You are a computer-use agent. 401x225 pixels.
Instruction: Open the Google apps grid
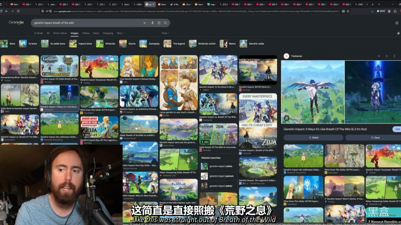tap(397, 23)
